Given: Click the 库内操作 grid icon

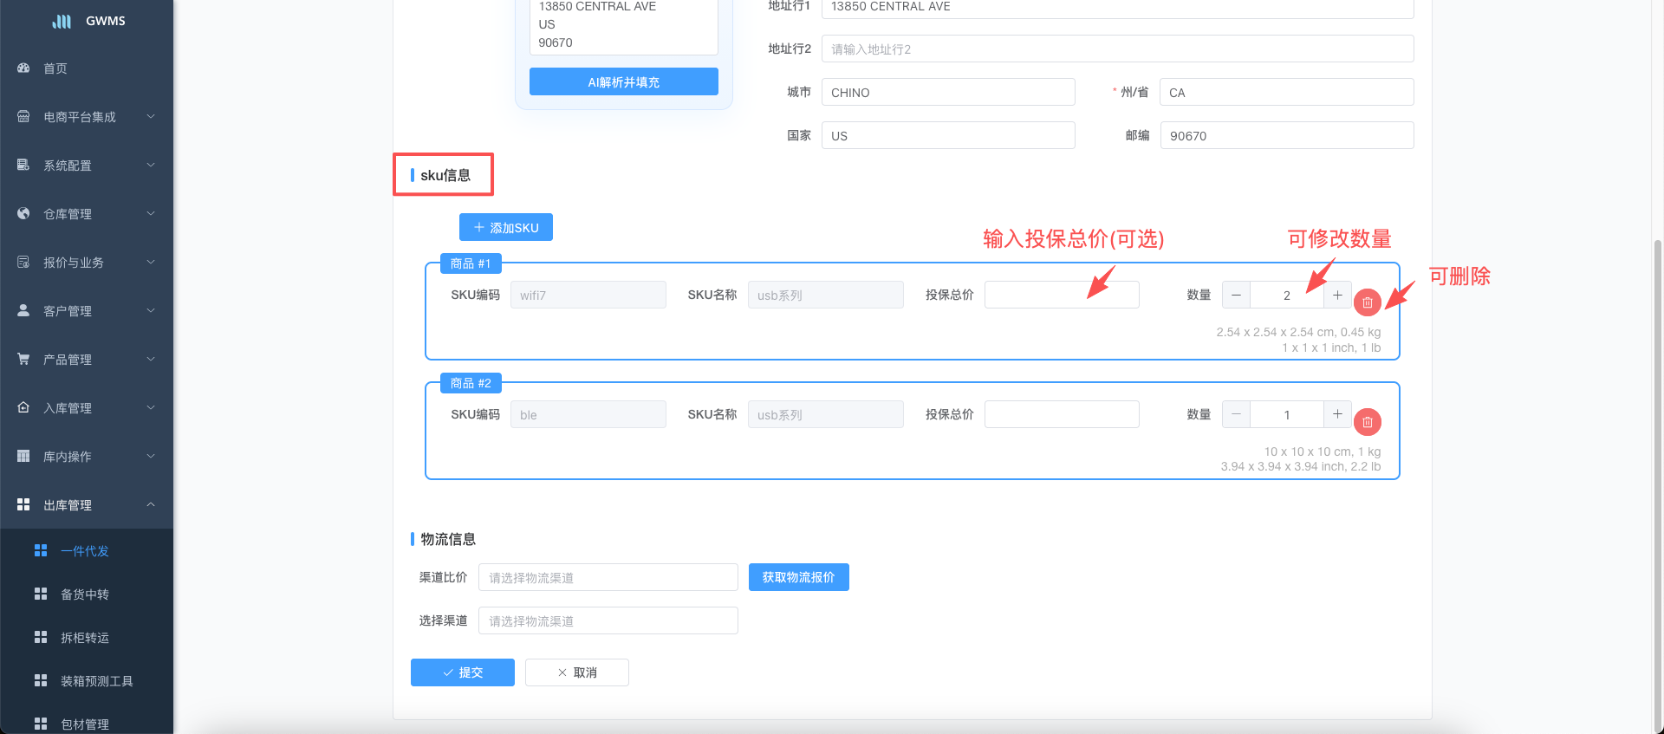Looking at the screenshot, I should (x=23, y=456).
